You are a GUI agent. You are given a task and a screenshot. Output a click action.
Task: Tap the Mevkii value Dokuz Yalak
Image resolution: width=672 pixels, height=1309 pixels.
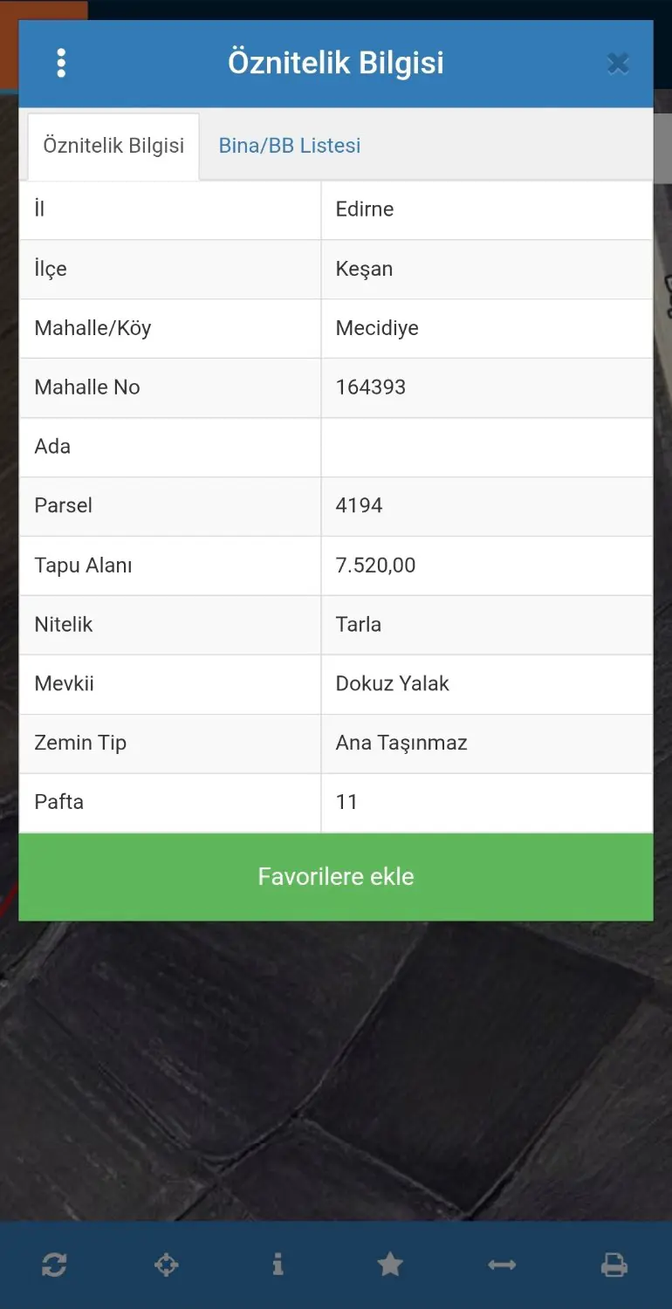392,683
